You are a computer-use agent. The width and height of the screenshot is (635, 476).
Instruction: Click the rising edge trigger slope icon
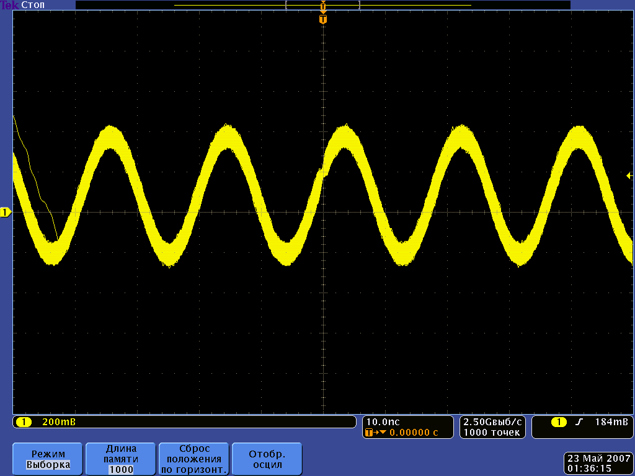579,422
